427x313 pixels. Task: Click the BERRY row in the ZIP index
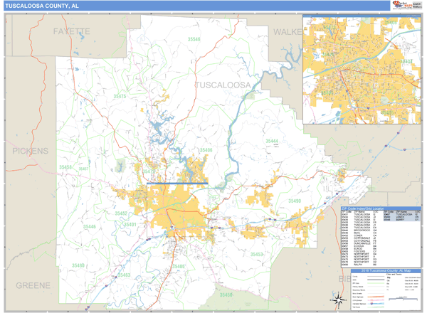[x=401, y=219]
